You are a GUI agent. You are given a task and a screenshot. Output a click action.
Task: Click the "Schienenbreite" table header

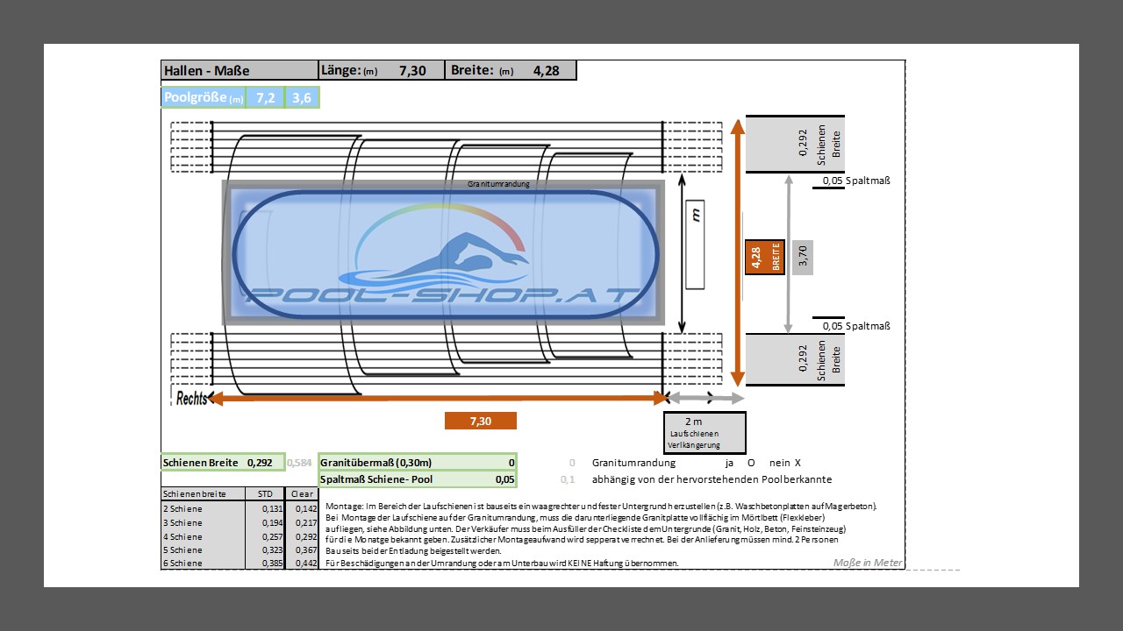click(203, 494)
